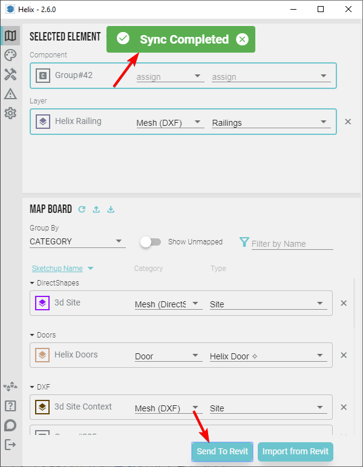Click the Help question mark icon
This screenshot has height=467, width=363.
point(10,406)
